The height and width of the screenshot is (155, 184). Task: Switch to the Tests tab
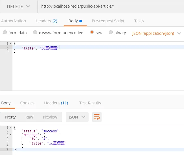139,21
